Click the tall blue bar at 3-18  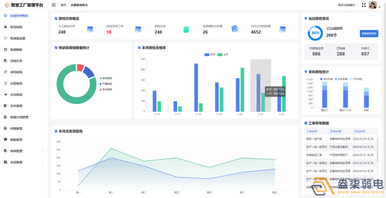(196, 87)
